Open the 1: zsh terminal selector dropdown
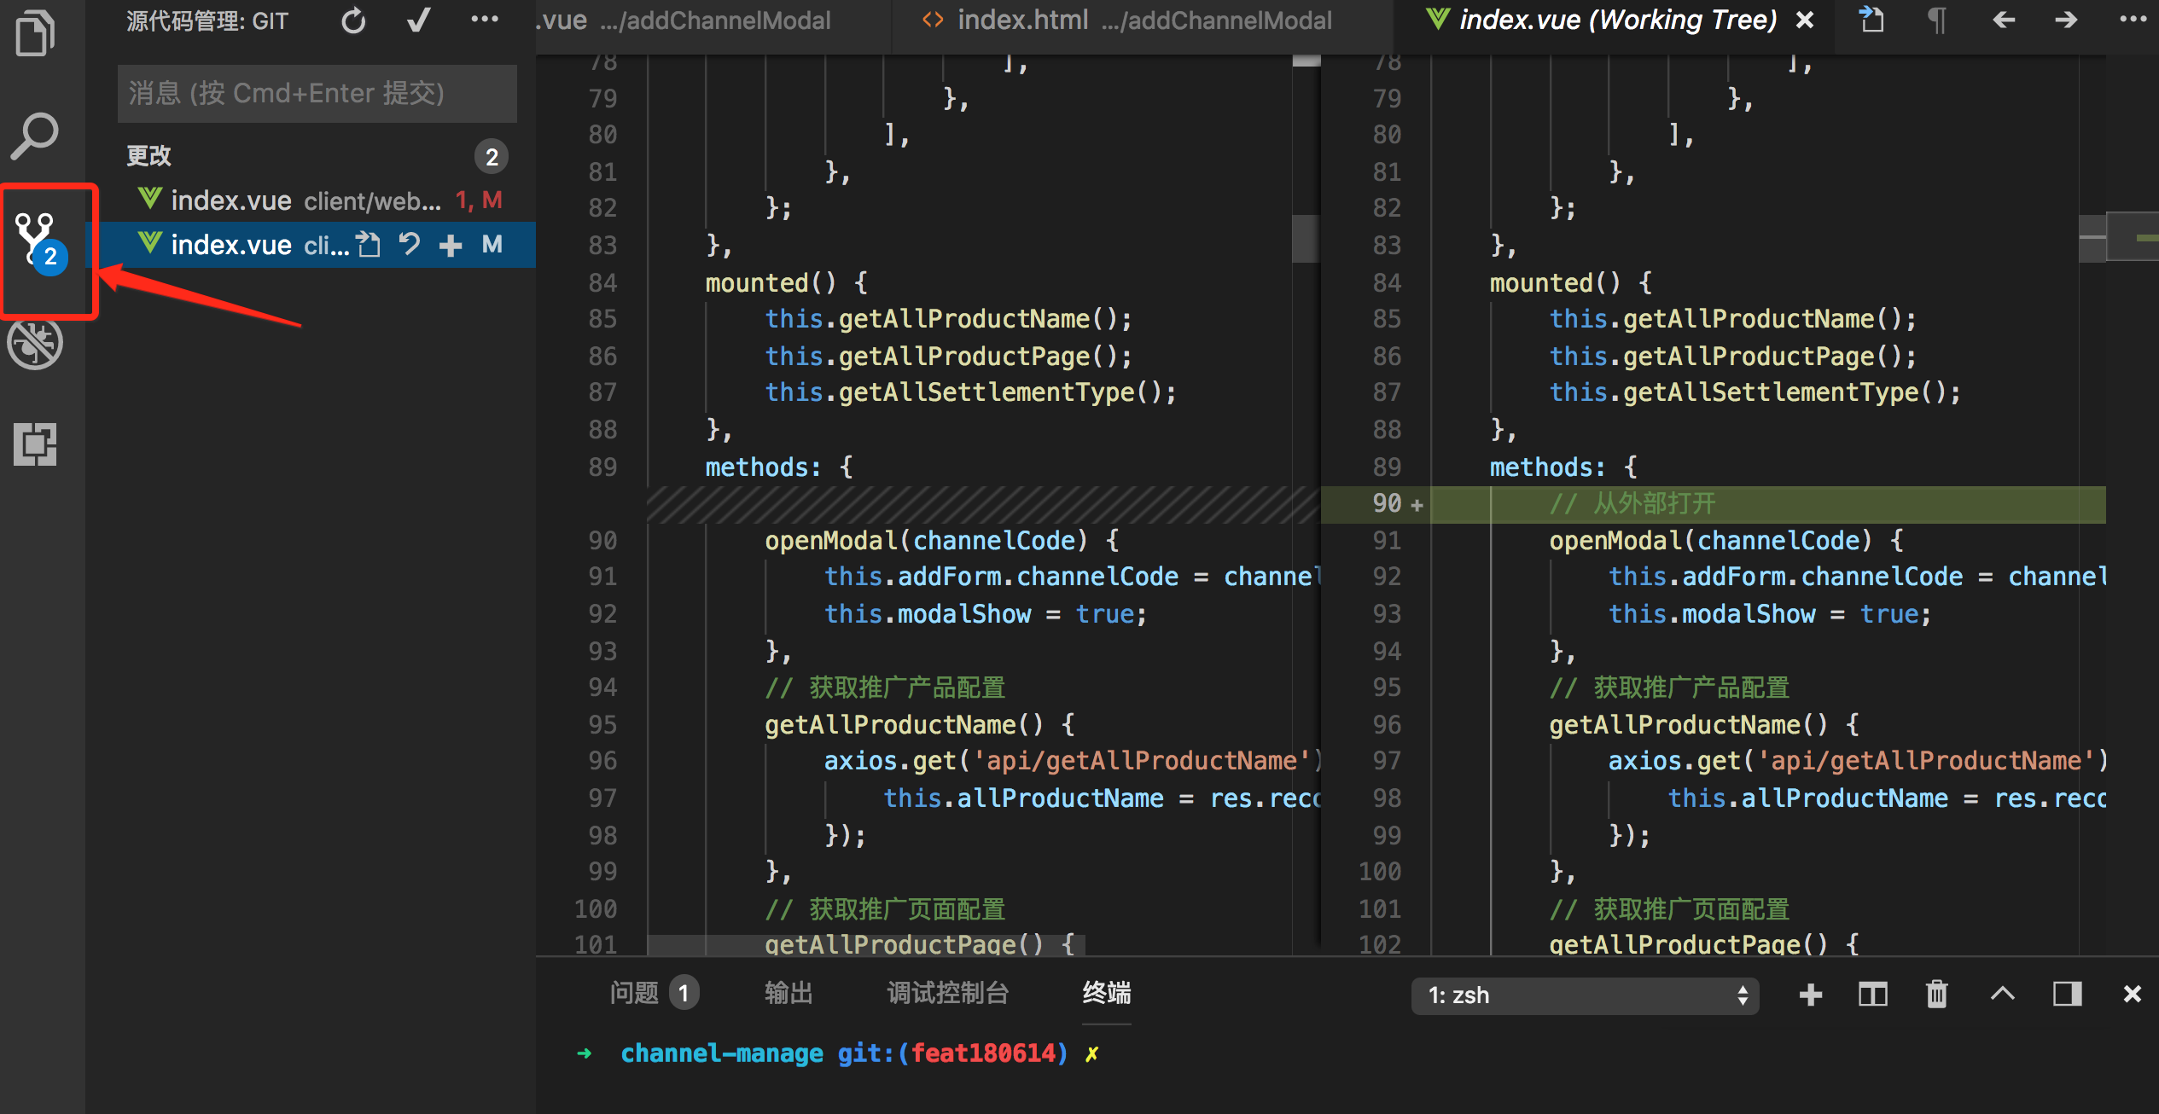Image resolution: width=2159 pixels, height=1114 pixels. [x=1586, y=995]
